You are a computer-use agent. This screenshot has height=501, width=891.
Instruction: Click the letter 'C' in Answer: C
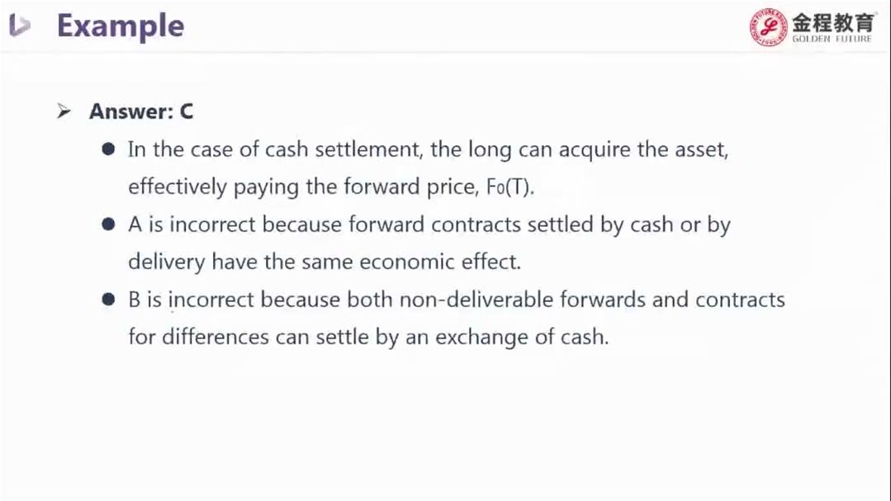[187, 111]
